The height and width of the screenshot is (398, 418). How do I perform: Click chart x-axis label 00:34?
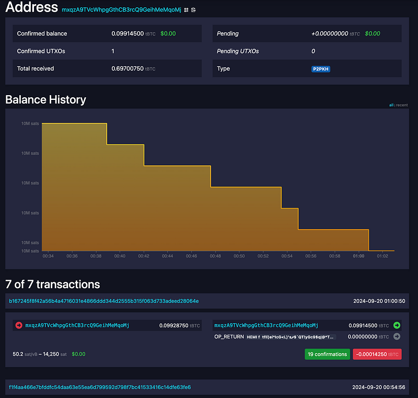(48, 256)
